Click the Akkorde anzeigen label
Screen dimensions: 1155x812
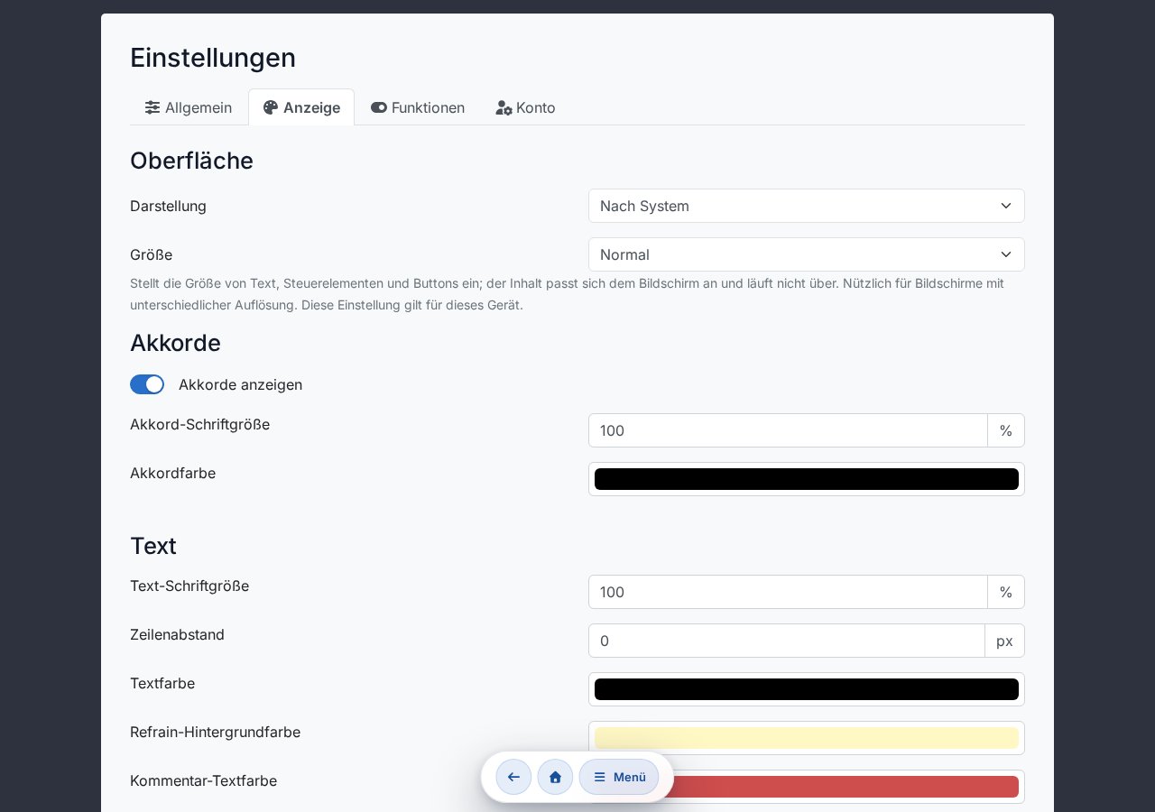point(240,384)
